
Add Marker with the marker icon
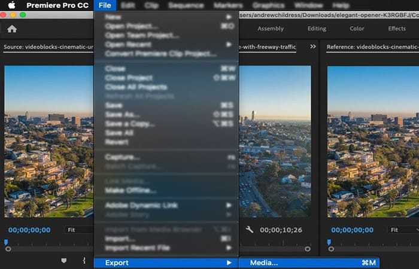64,261
